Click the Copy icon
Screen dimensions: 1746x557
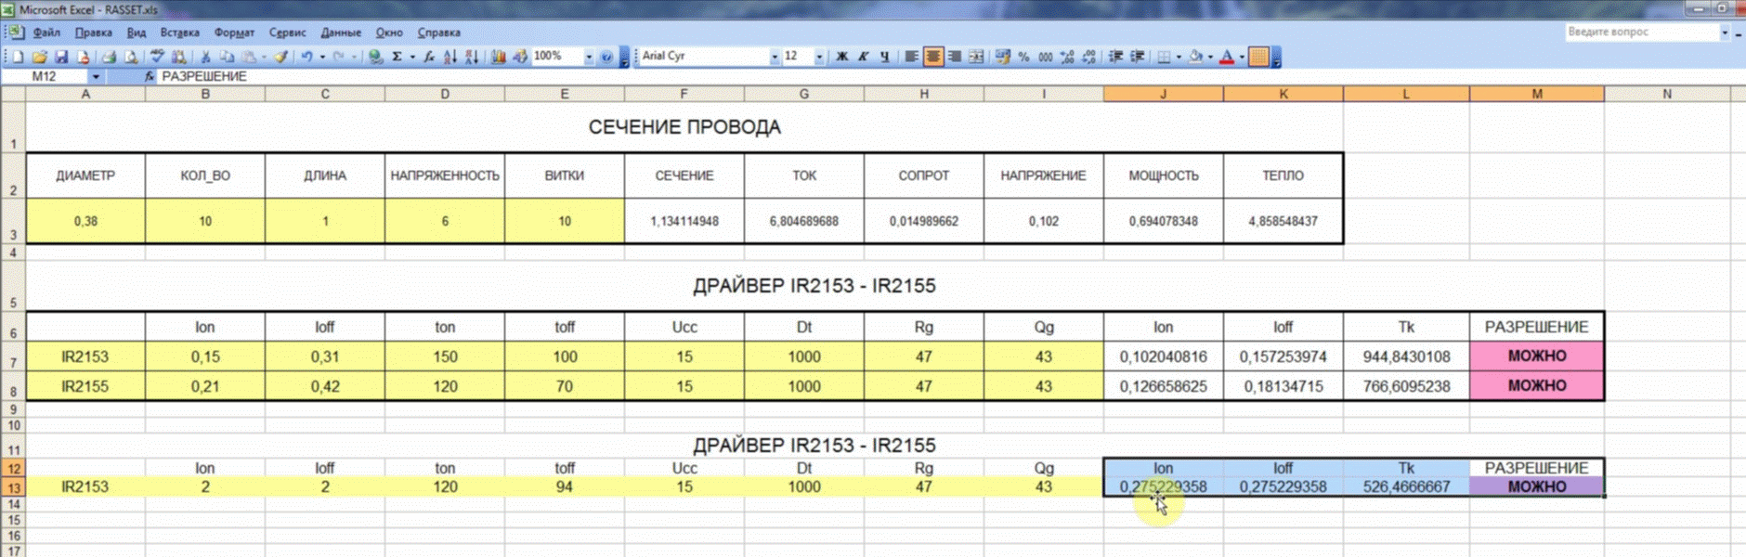228,57
